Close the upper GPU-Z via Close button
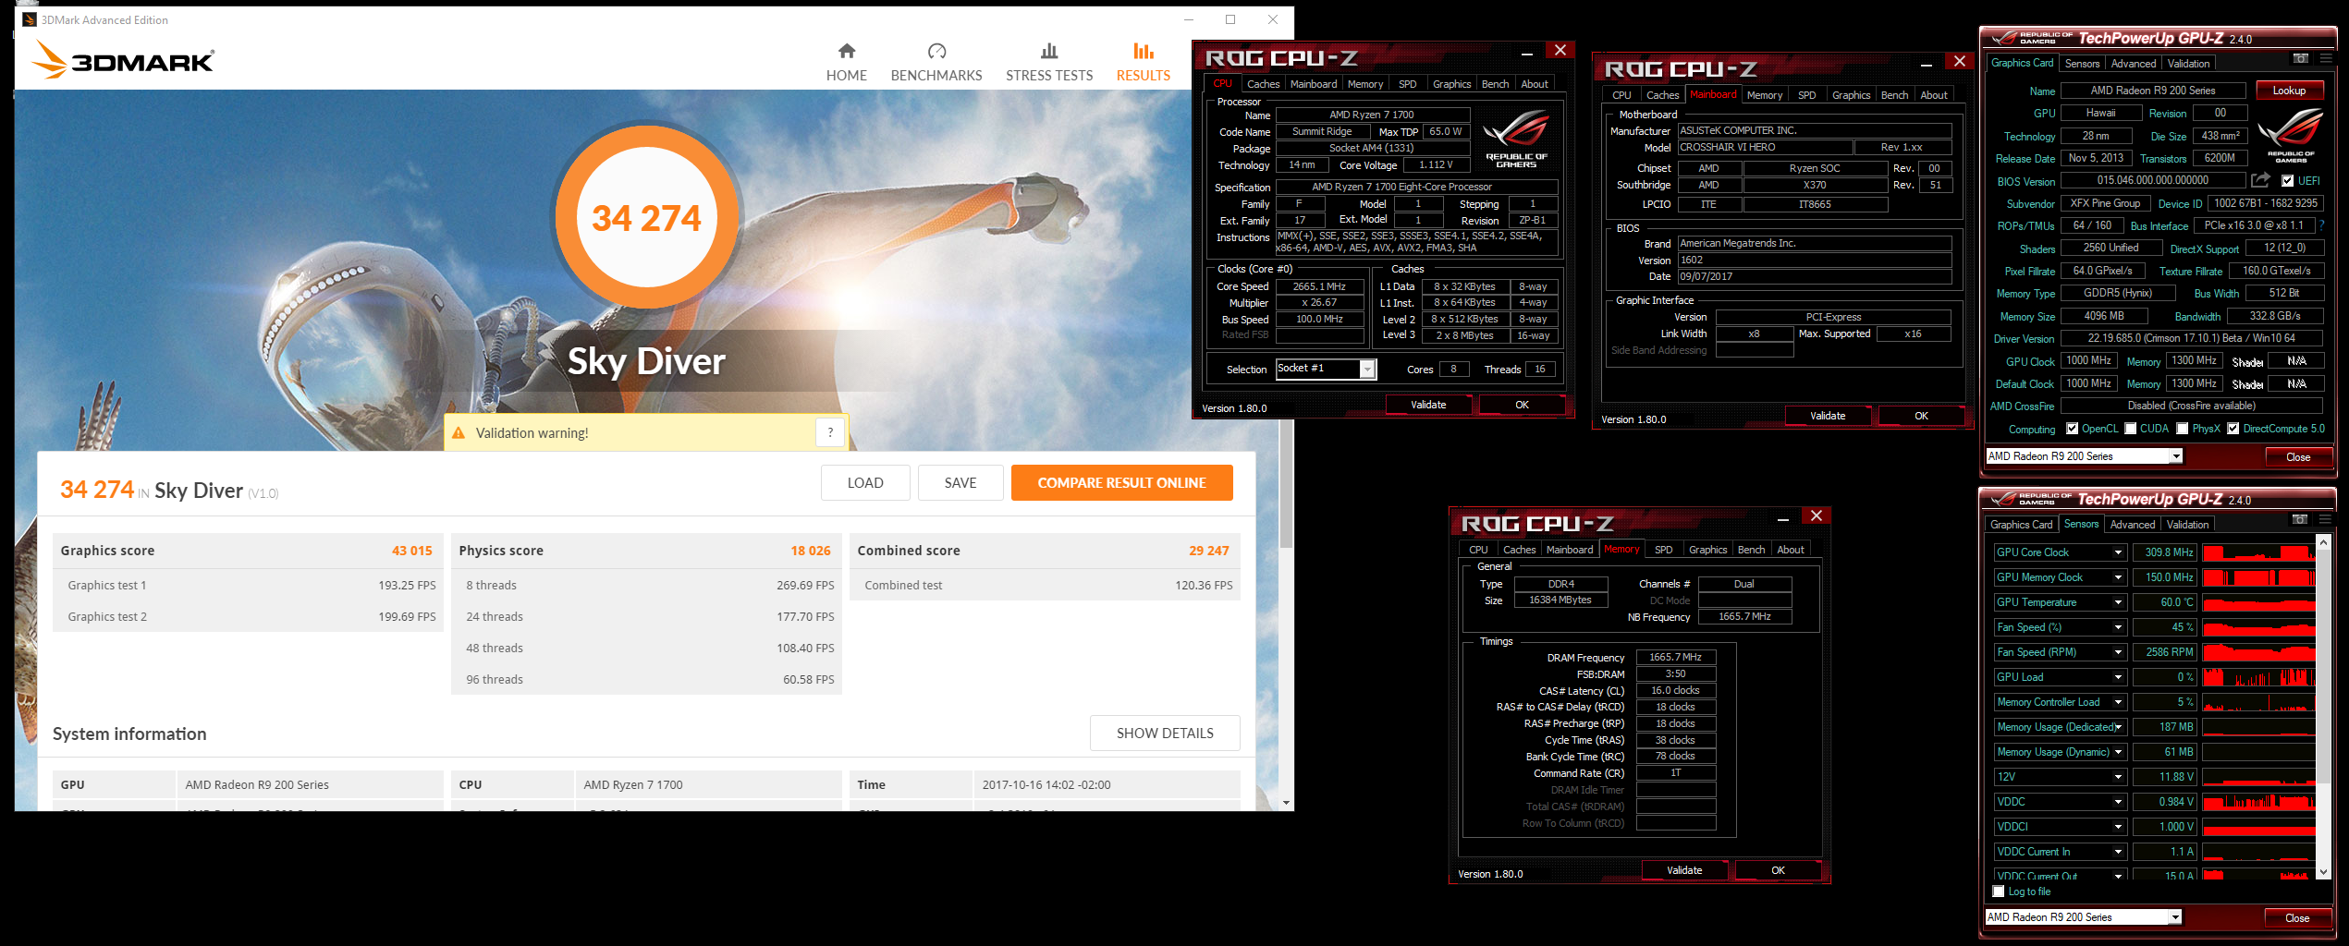The image size is (2349, 946). click(x=2298, y=457)
